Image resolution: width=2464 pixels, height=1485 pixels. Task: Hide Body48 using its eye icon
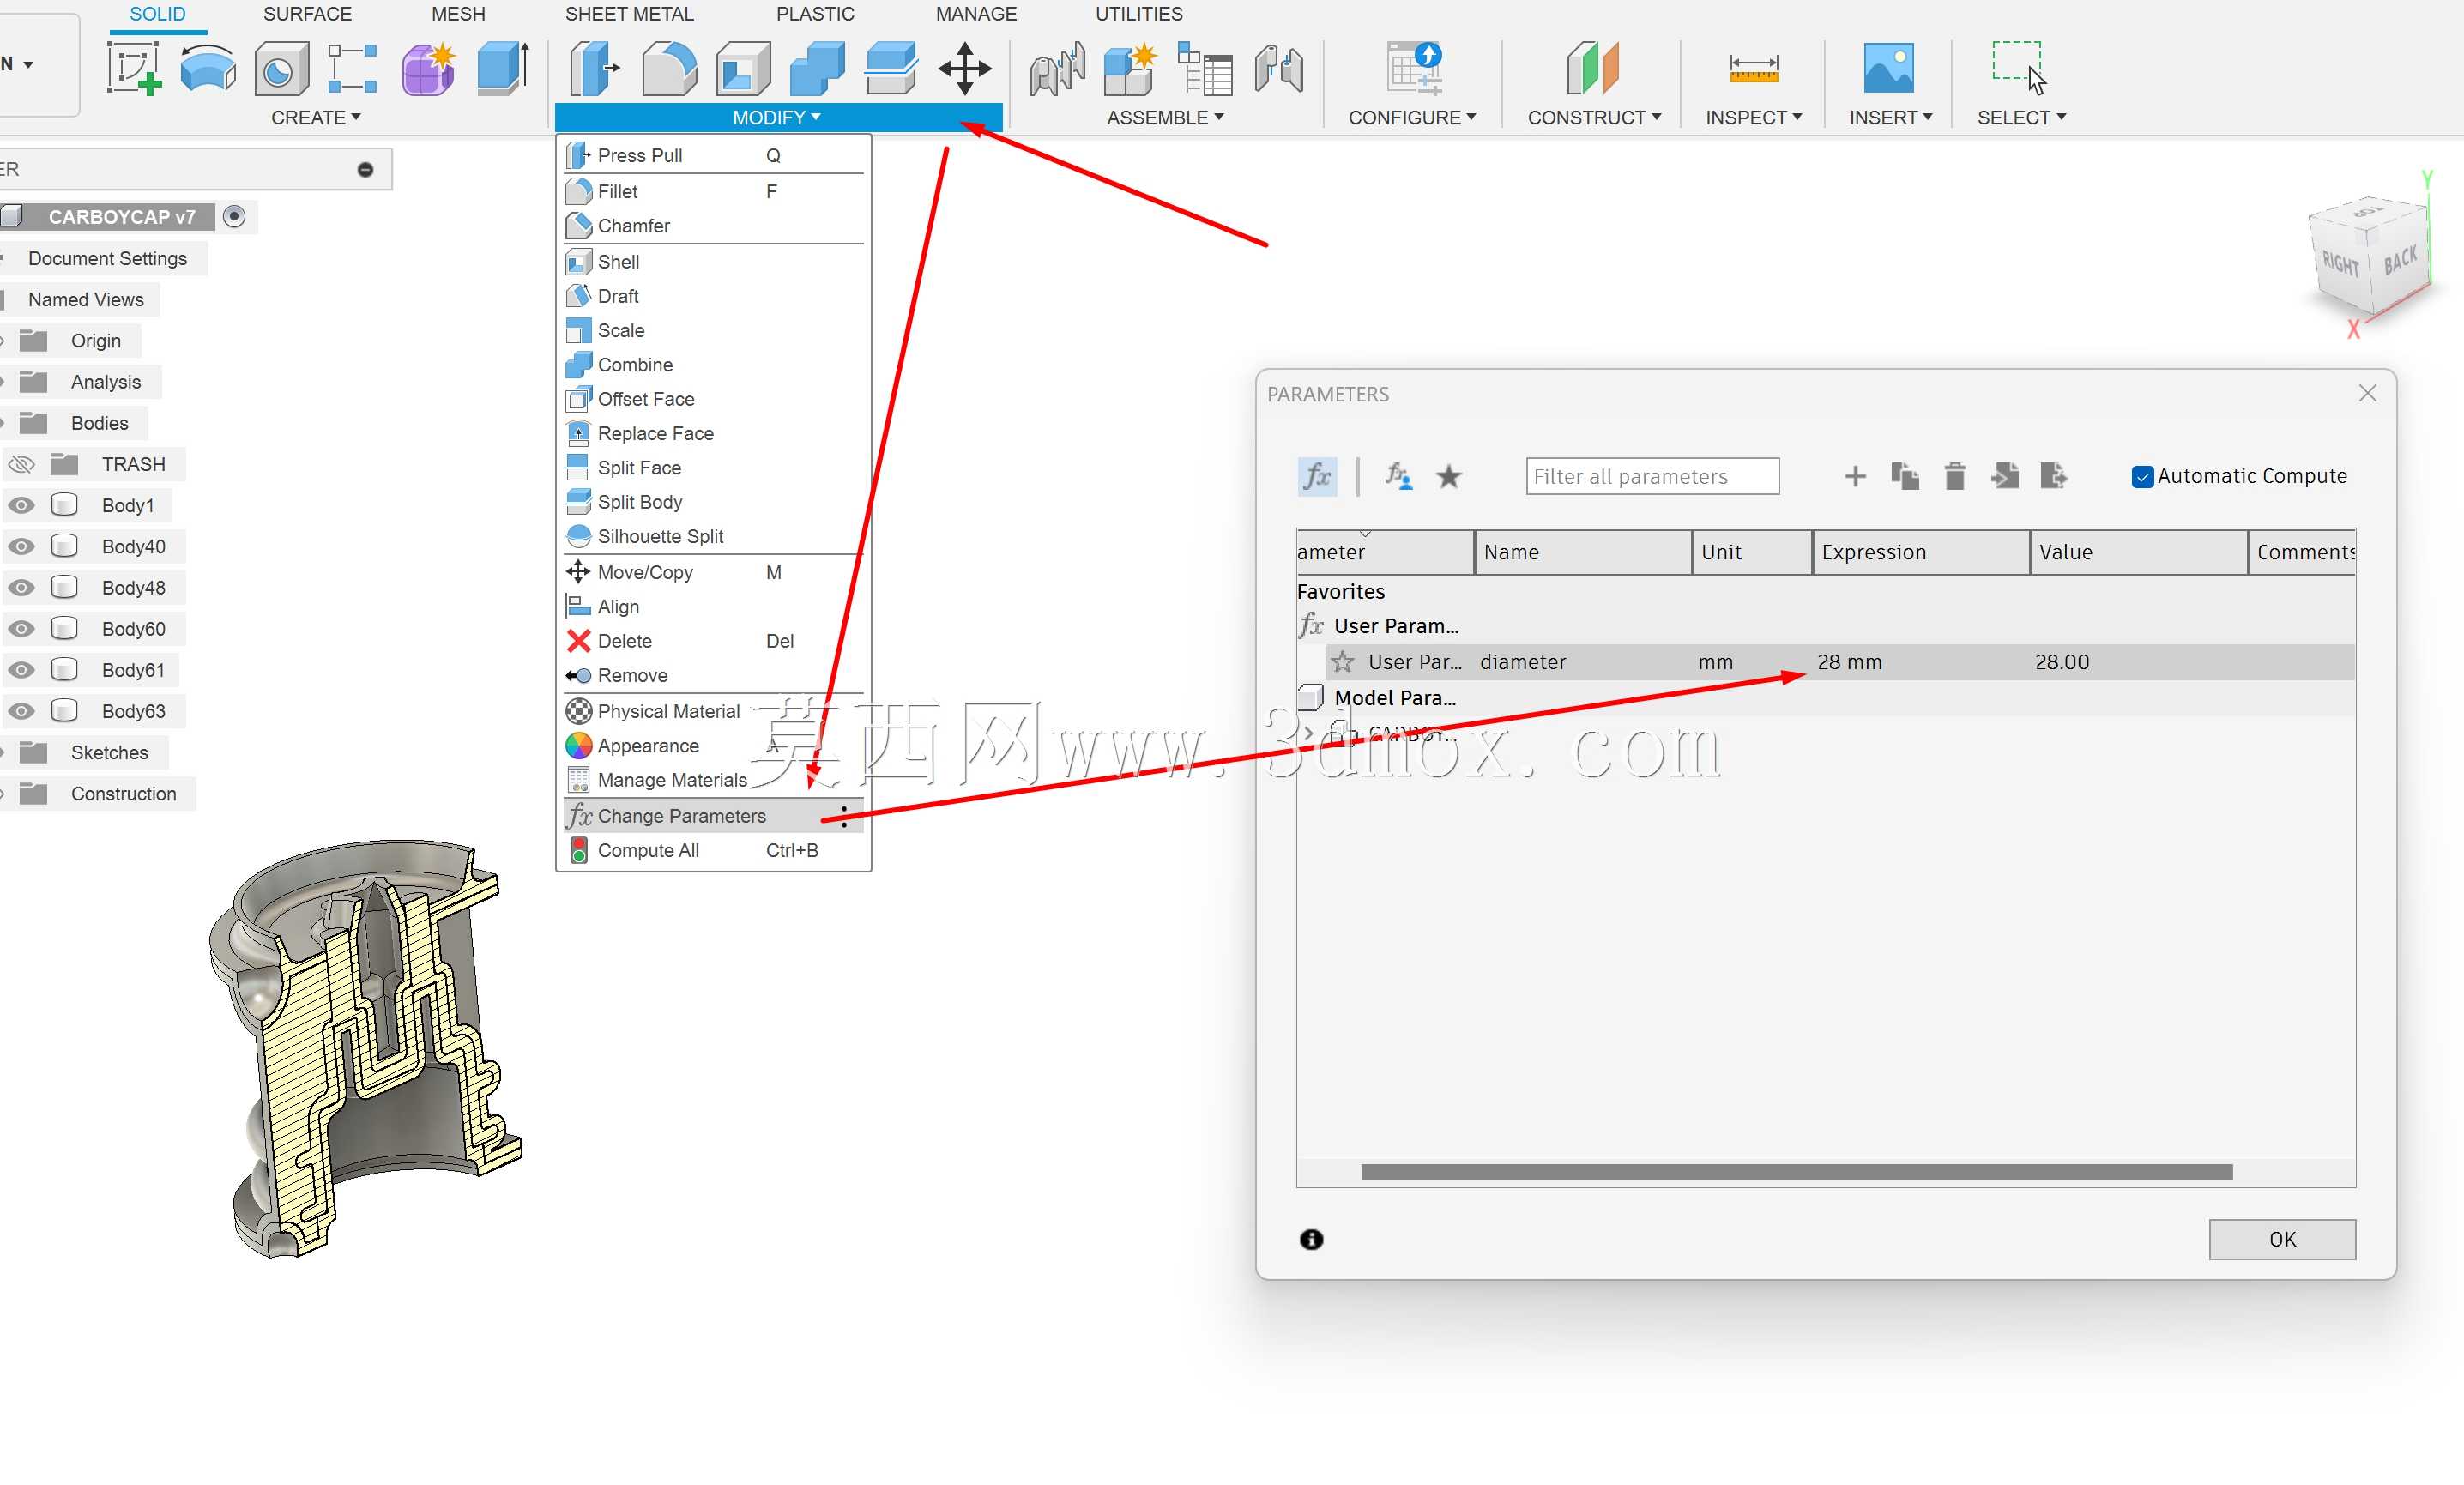pyautogui.click(x=21, y=587)
